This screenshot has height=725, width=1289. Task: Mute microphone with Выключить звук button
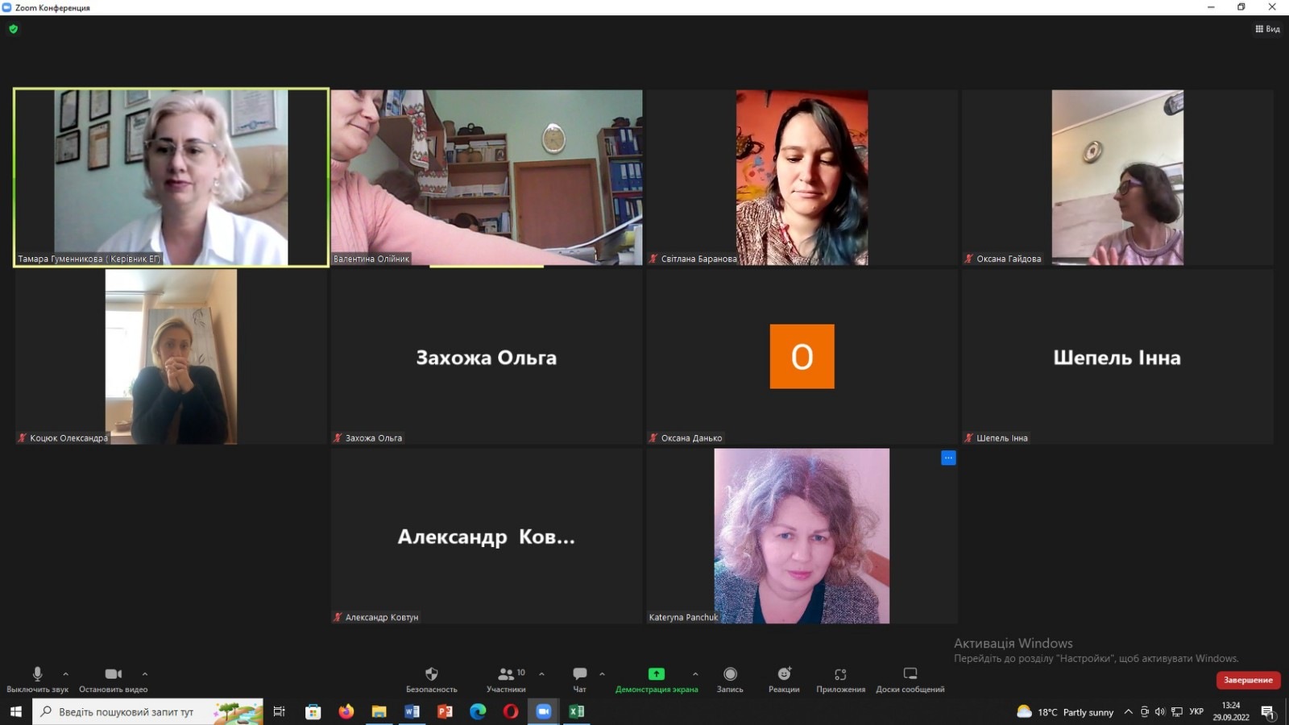click(x=37, y=679)
